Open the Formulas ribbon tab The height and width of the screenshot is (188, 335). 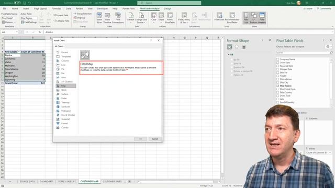(56, 9)
